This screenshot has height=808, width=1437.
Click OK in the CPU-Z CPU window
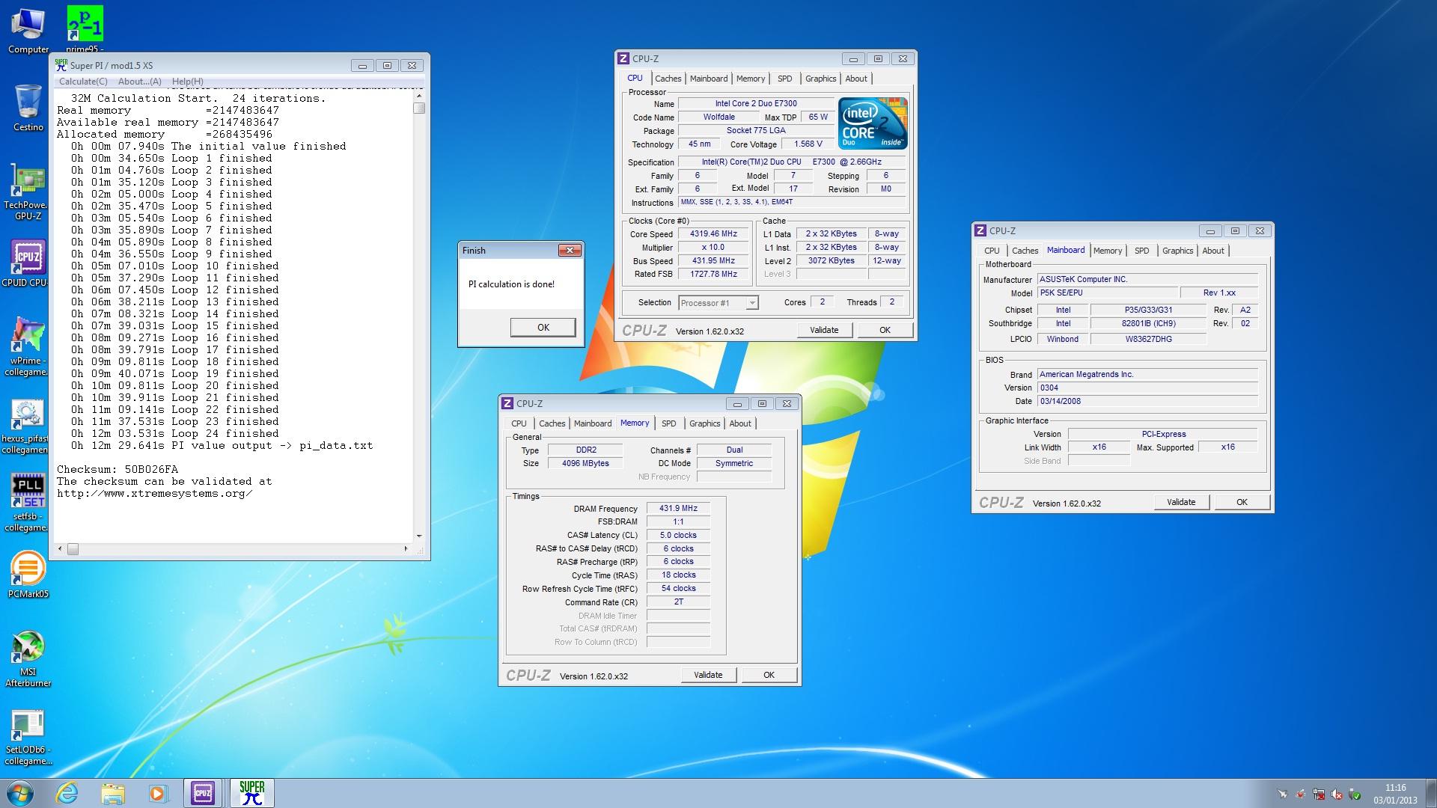(885, 330)
